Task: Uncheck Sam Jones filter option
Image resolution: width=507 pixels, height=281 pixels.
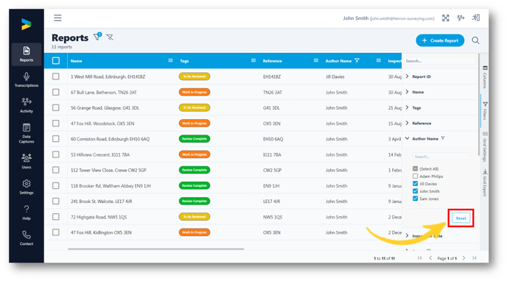Action: (415, 199)
